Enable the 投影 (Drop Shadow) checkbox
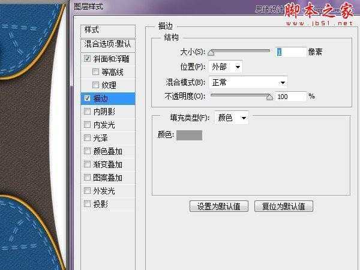Screen dimensions: 360x270 click(88, 204)
